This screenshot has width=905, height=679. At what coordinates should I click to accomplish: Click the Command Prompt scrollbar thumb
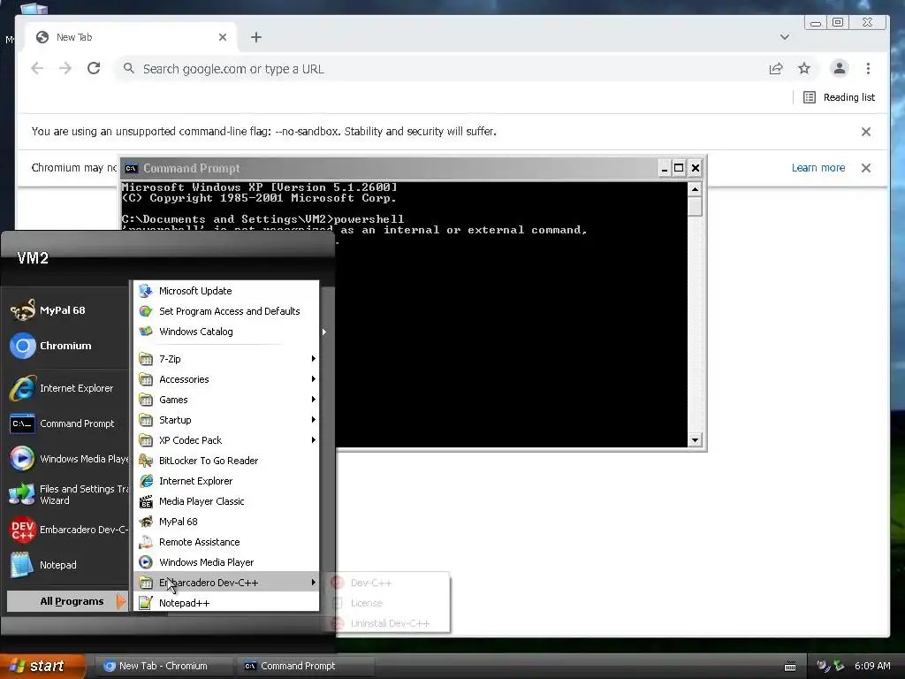pos(695,206)
